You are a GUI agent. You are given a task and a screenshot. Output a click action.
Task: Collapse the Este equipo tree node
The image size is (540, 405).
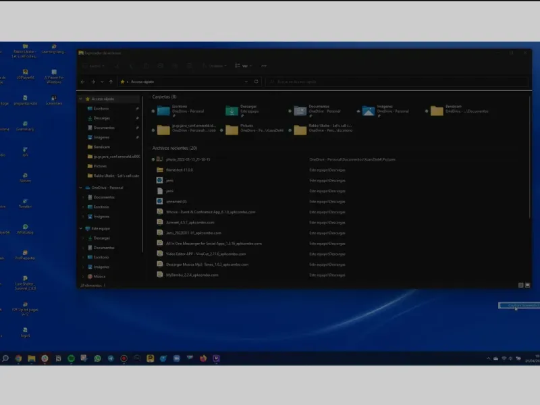click(x=81, y=229)
